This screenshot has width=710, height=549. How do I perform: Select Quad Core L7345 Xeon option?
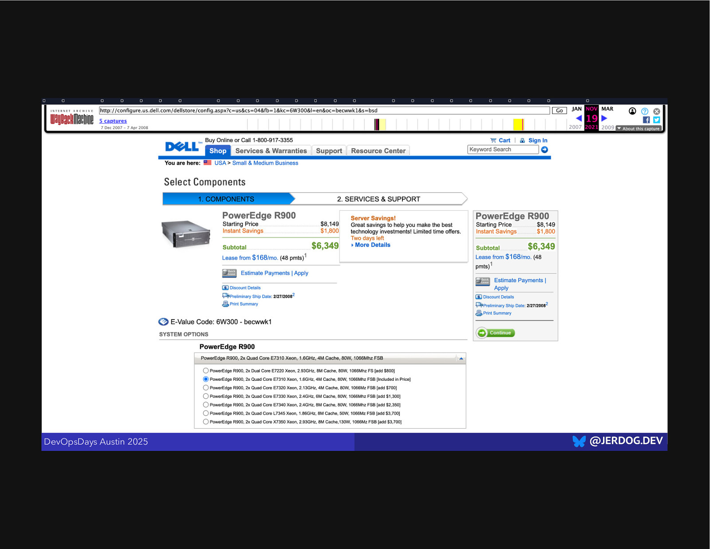pos(205,413)
